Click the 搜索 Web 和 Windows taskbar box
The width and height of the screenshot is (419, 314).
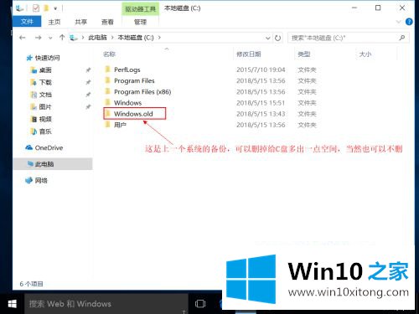pyautogui.click(x=106, y=304)
